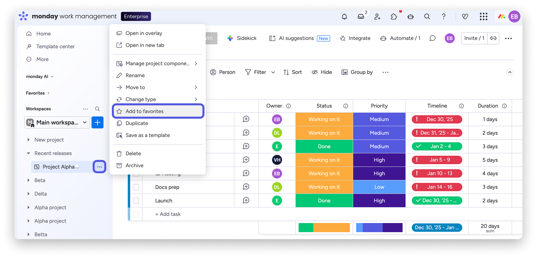Image resolution: width=537 pixels, height=258 pixels.
Task: Expand the Beta folder
Action: pos(28,180)
